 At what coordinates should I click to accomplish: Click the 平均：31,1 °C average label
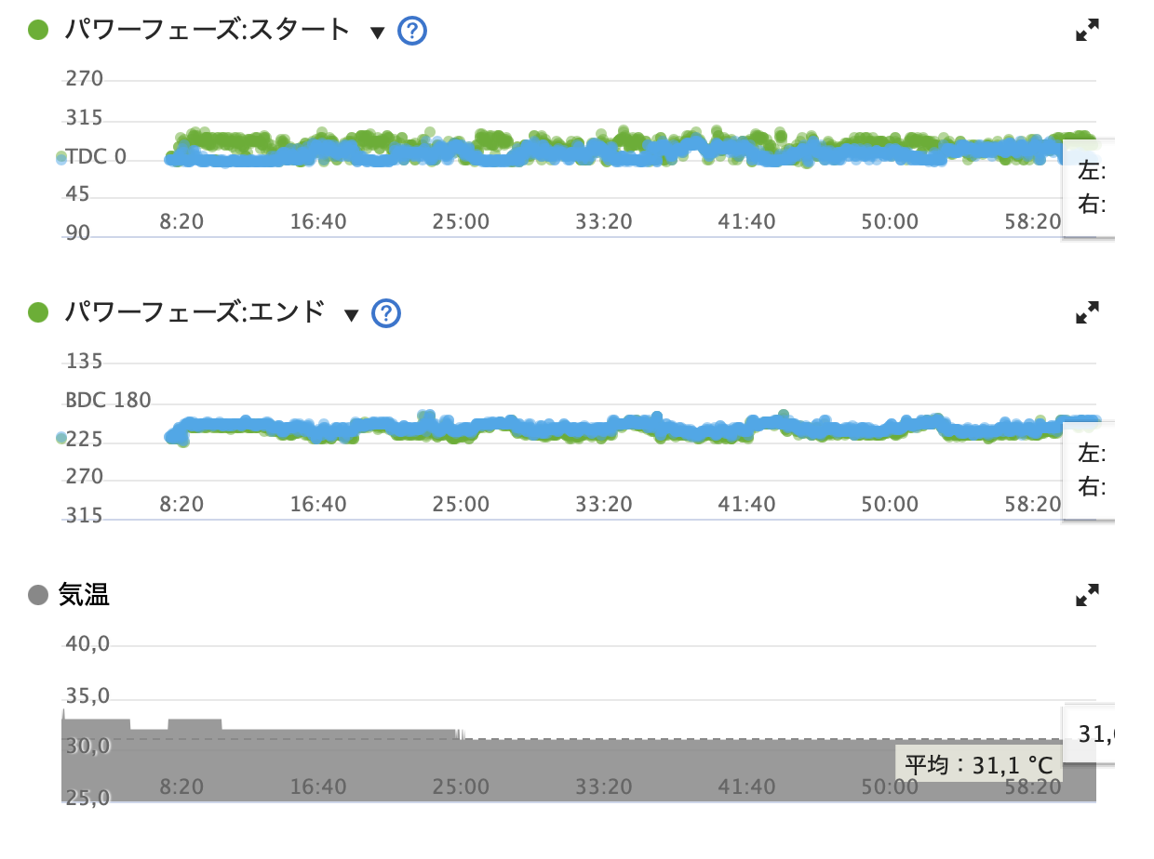click(x=979, y=765)
